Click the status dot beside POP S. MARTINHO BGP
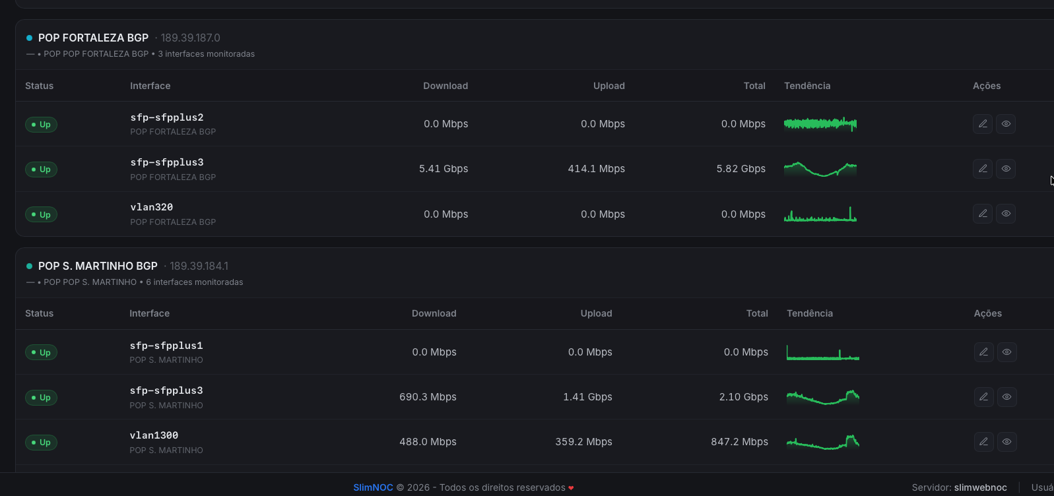The image size is (1054, 496). pos(29,266)
